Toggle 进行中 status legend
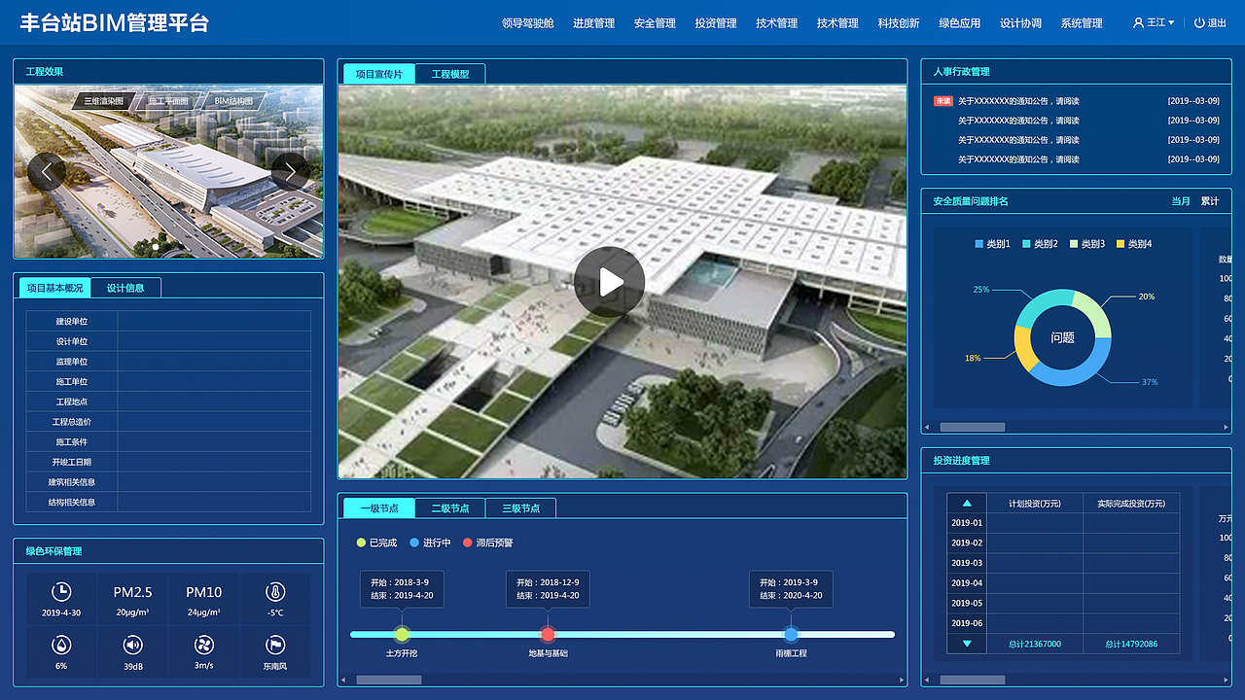 point(431,542)
